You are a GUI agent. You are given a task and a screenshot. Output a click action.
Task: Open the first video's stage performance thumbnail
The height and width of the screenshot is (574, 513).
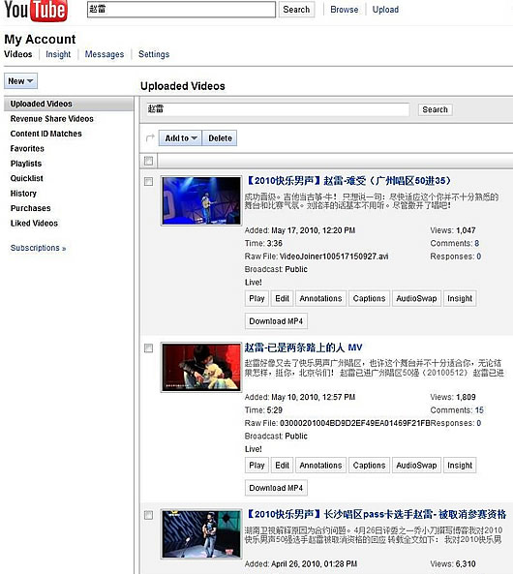click(x=201, y=200)
